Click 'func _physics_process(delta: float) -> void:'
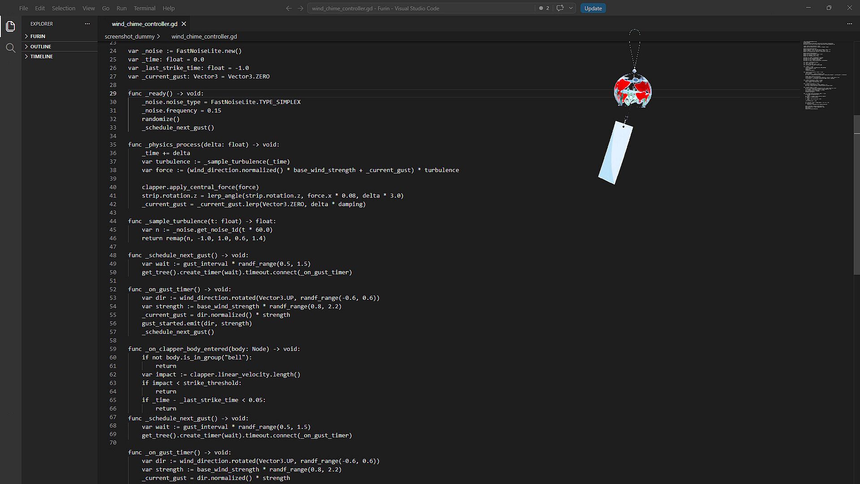 pyautogui.click(x=203, y=144)
